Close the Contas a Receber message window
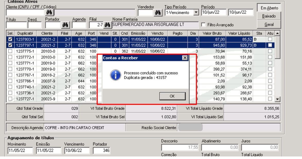Viewport: 302px width, 159px height. click(185, 58)
